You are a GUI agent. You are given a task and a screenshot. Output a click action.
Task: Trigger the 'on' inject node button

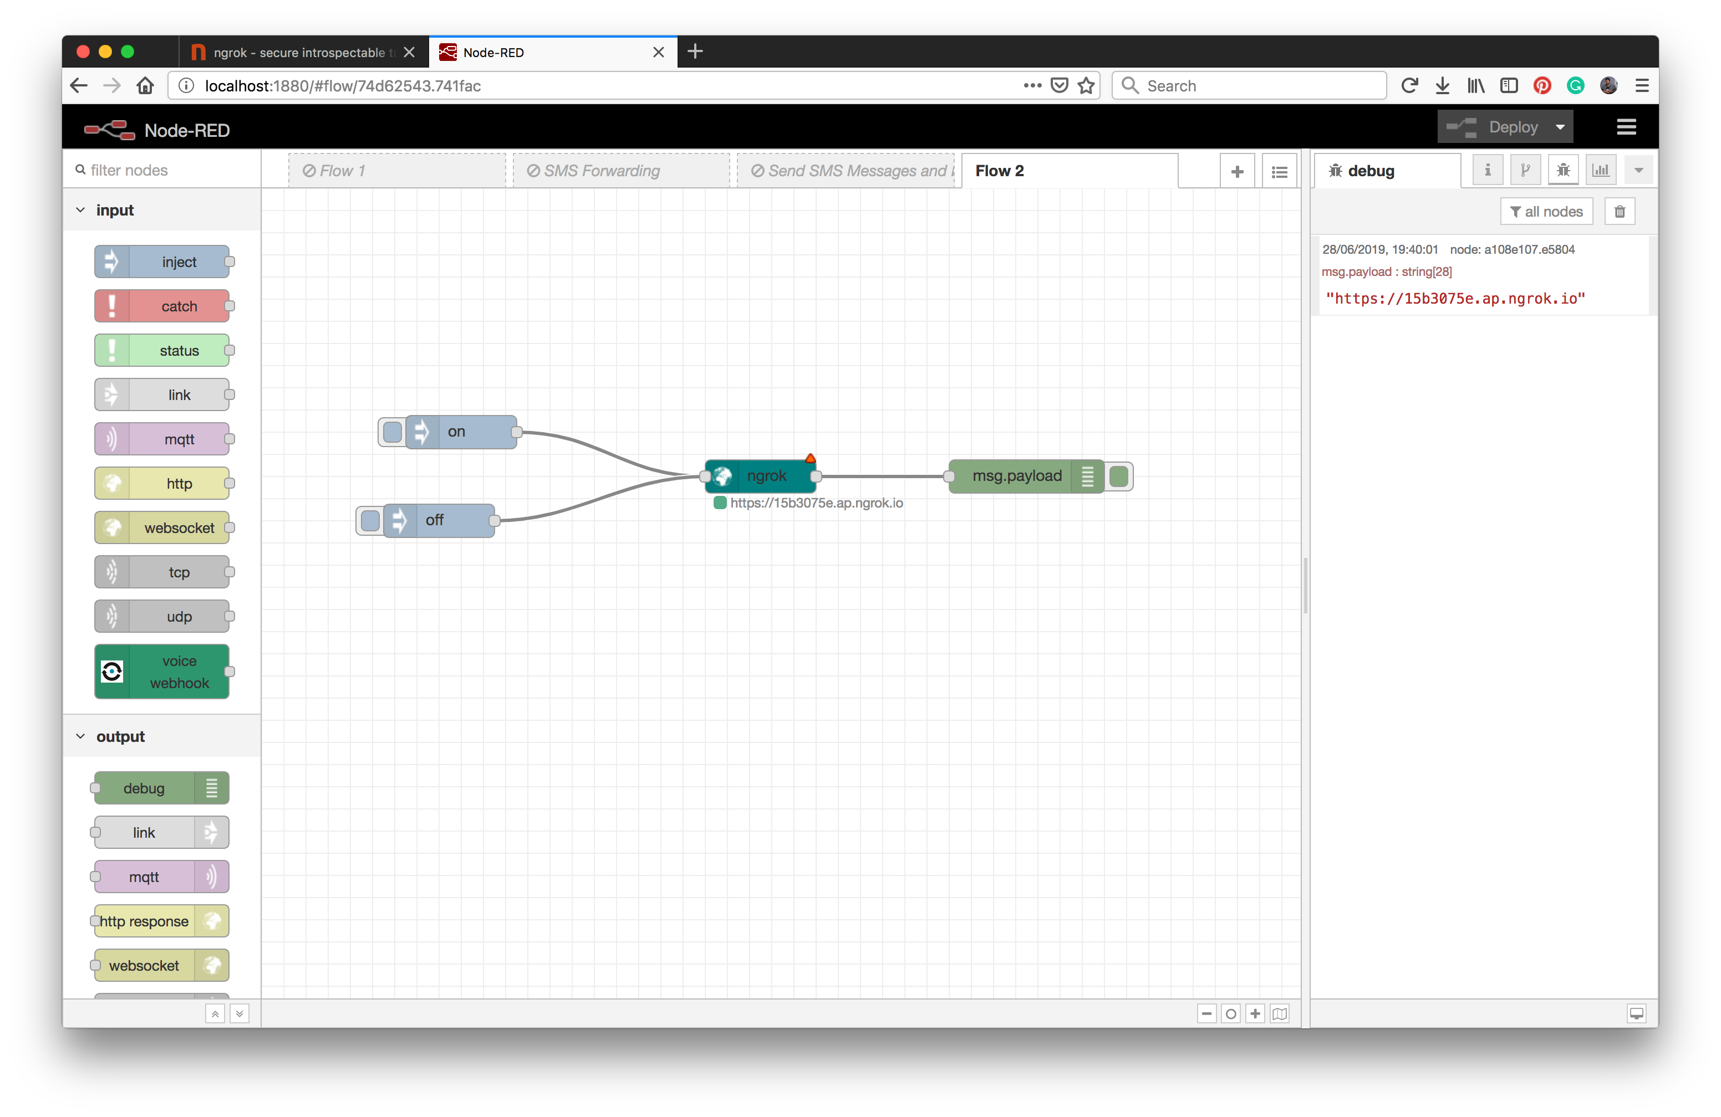click(x=393, y=432)
